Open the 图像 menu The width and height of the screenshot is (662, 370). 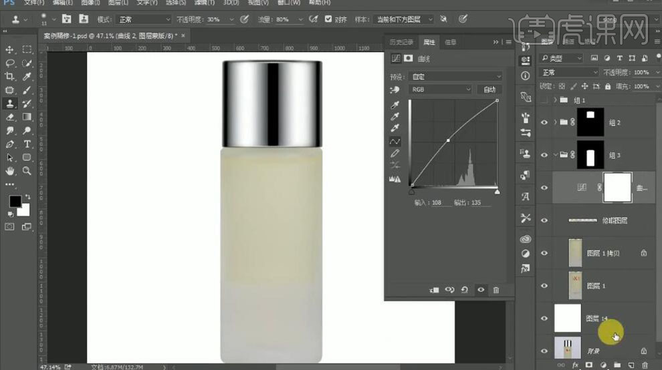pos(90,3)
